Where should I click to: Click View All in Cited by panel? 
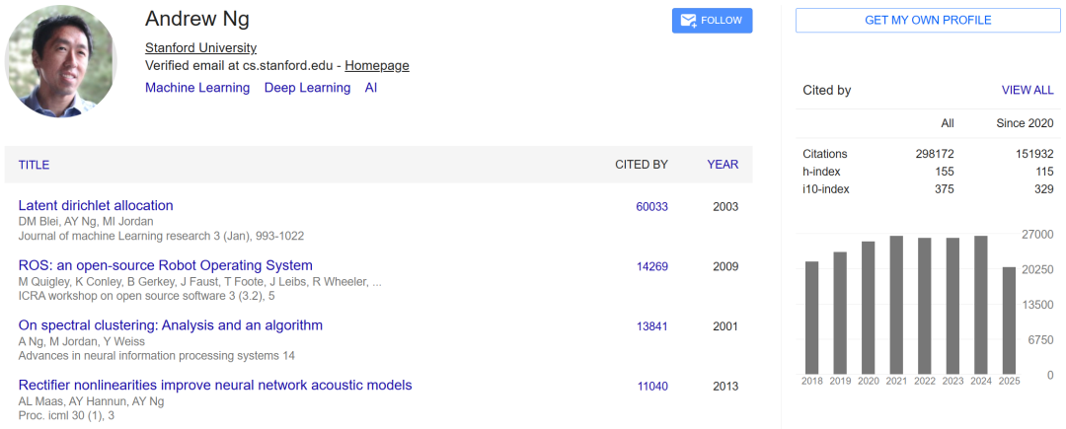pos(1028,90)
